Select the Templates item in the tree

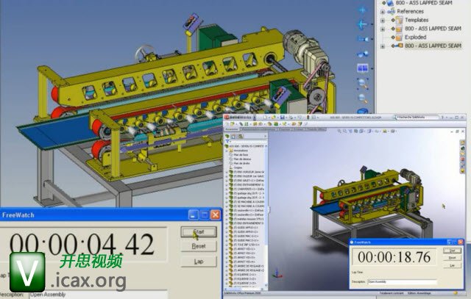pos(417,20)
